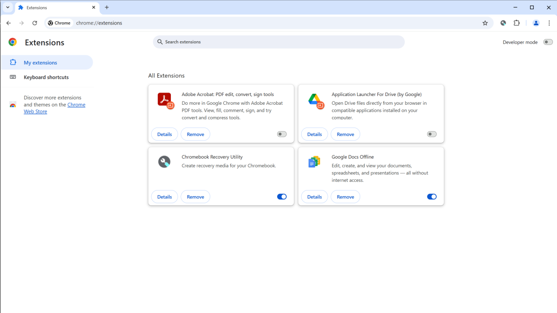Viewport: 557px width, 313px height.
Task: Bookmark this page via the star icon
Action: (x=485, y=23)
